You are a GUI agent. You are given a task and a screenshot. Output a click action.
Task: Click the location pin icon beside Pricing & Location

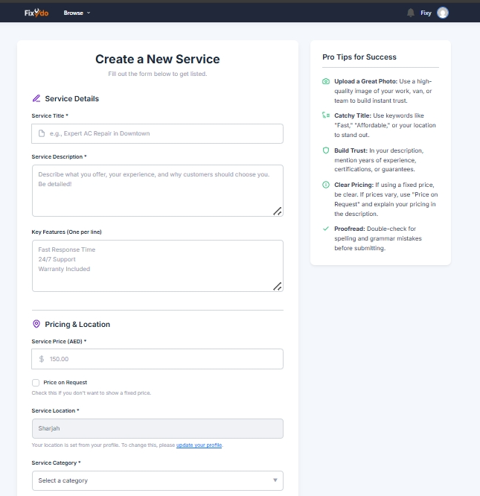click(x=36, y=324)
